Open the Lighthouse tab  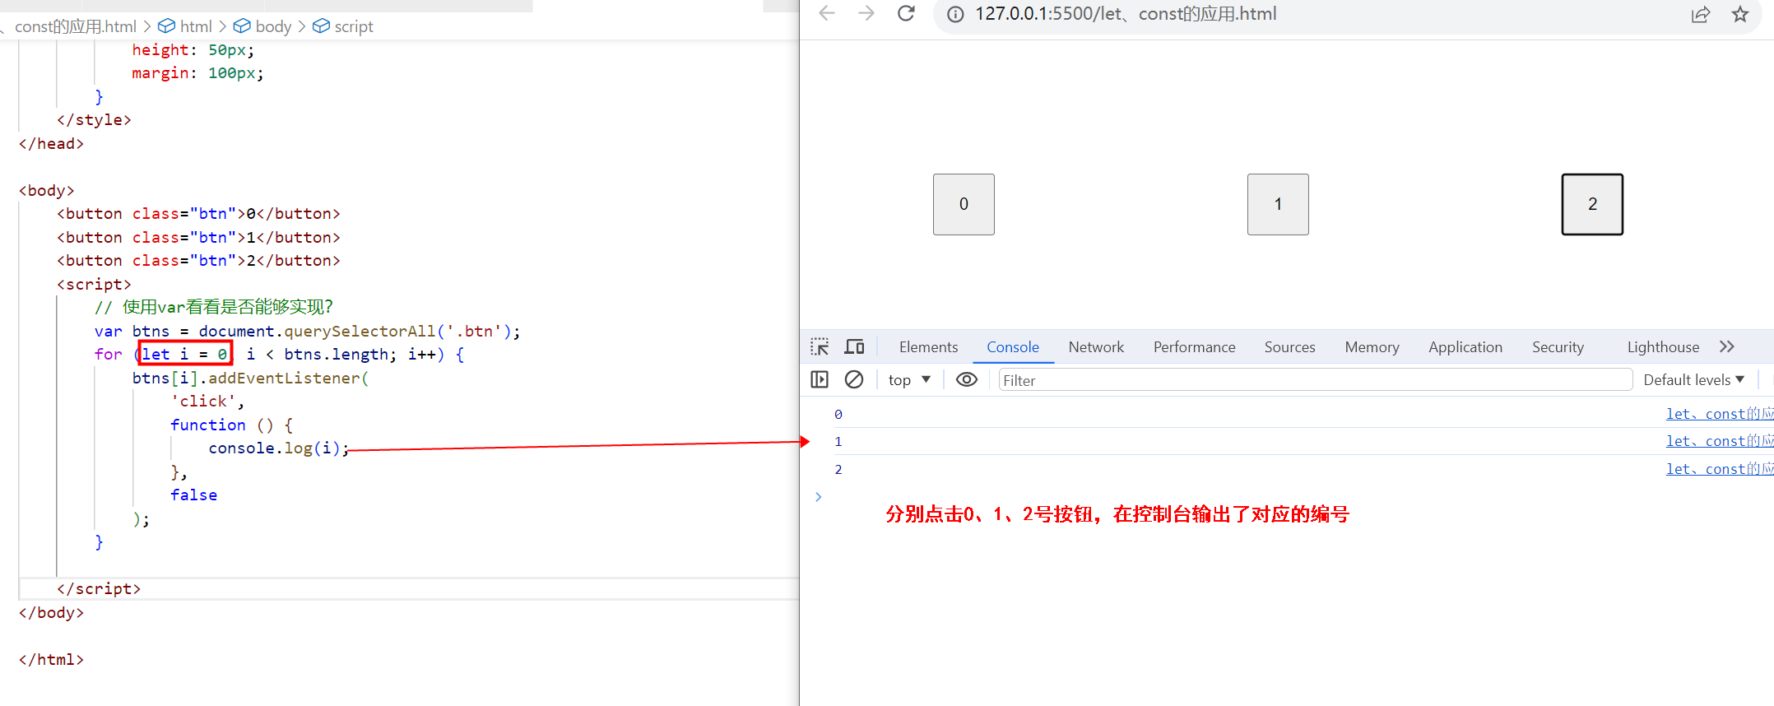point(1663,347)
